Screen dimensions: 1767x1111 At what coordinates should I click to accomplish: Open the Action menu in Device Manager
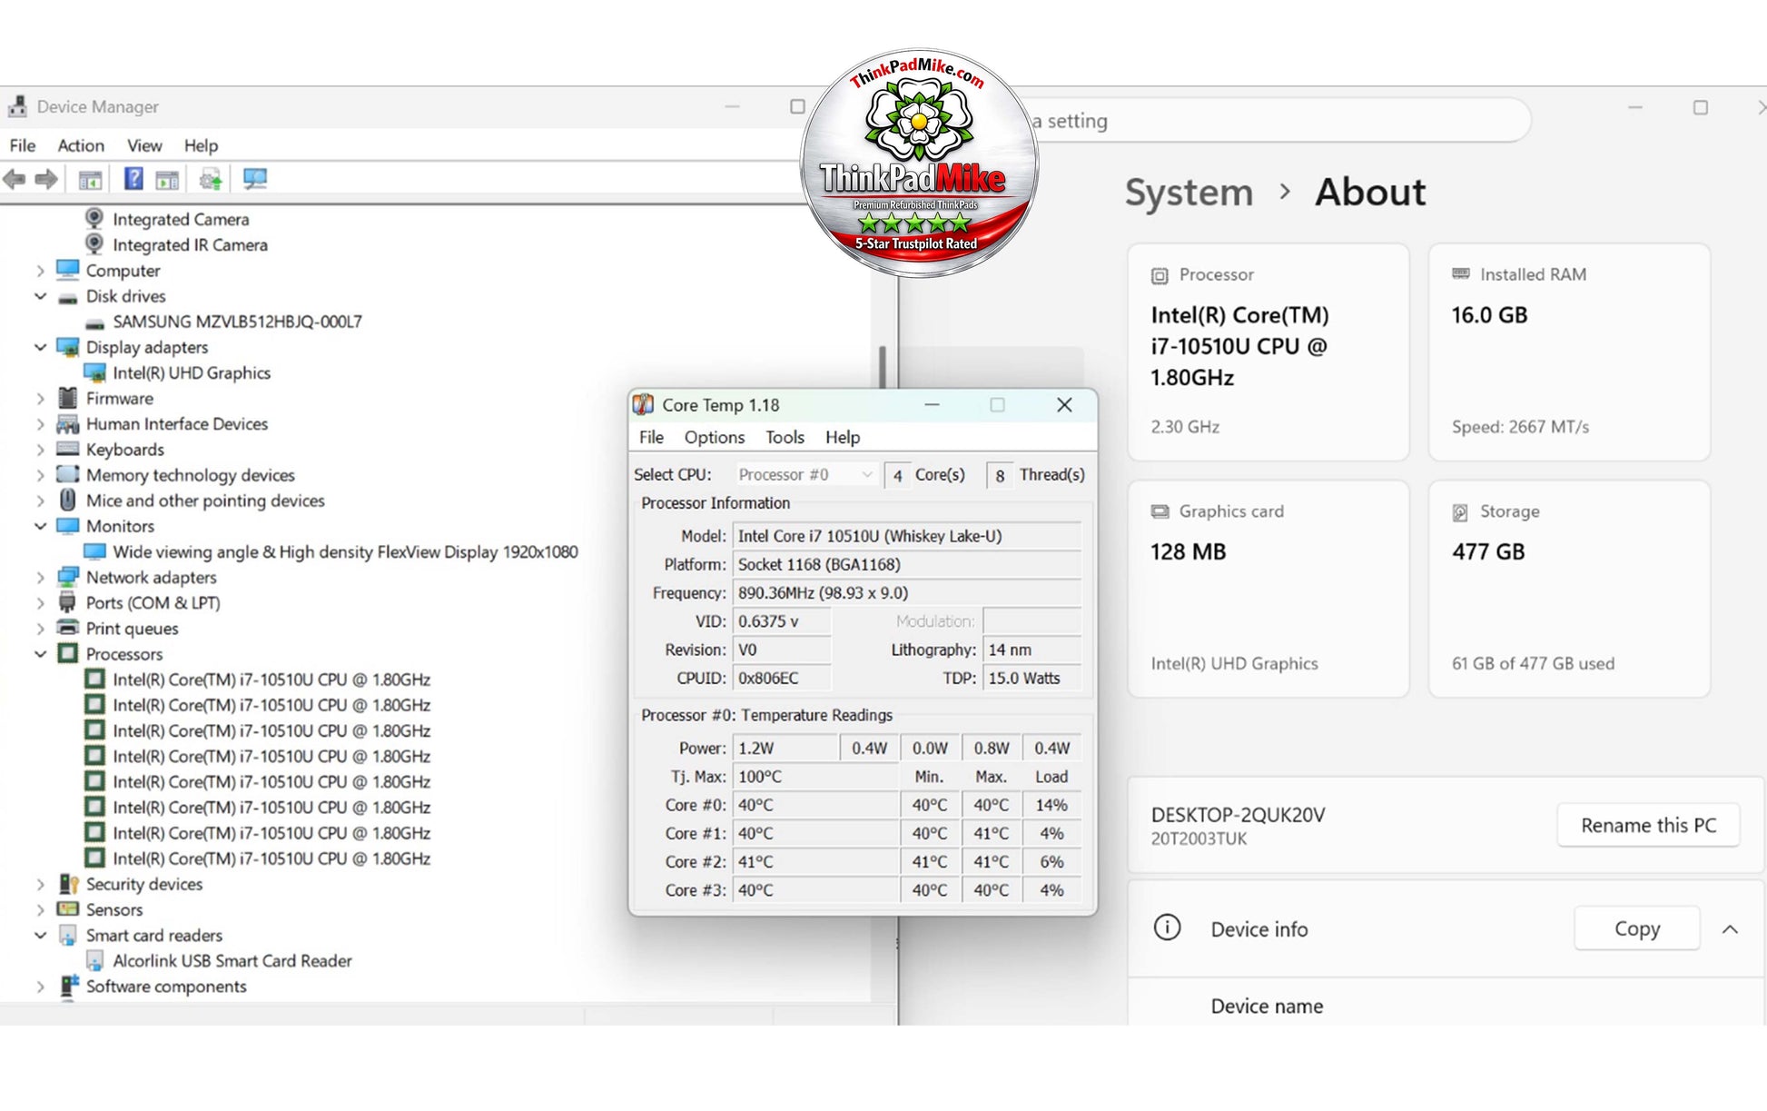(81, 145)
